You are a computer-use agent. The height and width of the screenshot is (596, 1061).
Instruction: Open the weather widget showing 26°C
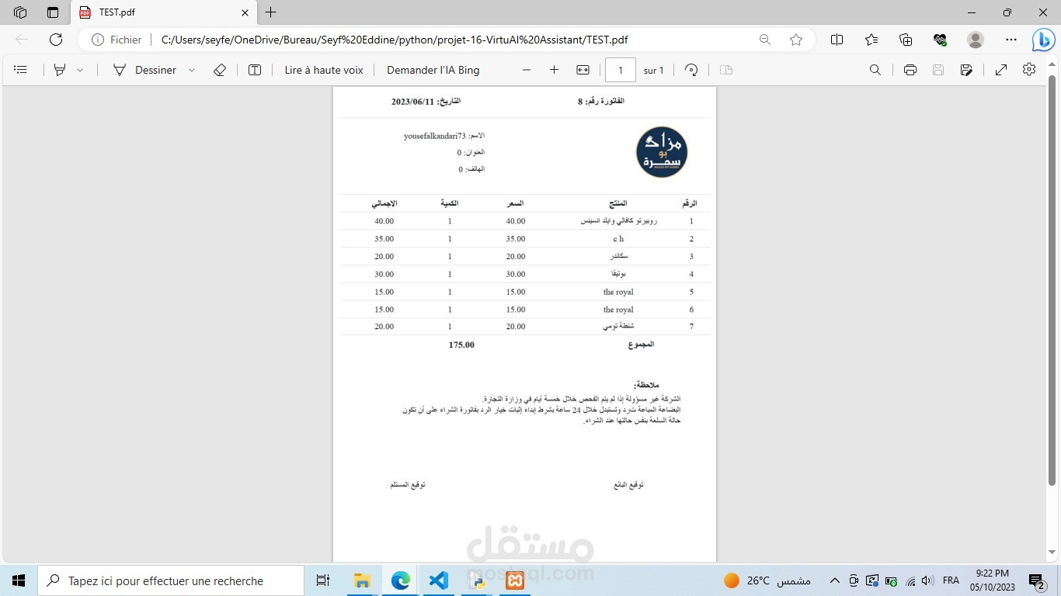[x=767, y=580]
